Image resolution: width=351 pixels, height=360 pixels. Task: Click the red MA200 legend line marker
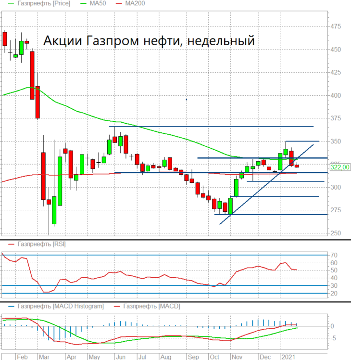[x=119, y=4]
